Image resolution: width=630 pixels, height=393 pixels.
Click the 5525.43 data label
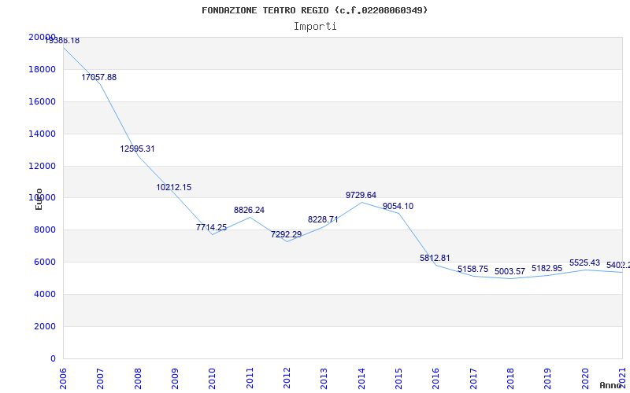[584, 263]
